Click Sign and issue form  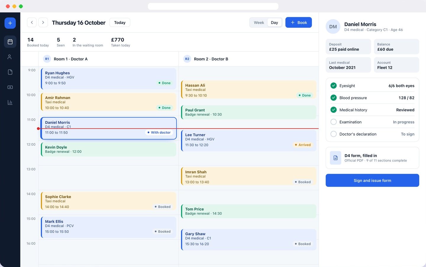[x=372, y=180]
